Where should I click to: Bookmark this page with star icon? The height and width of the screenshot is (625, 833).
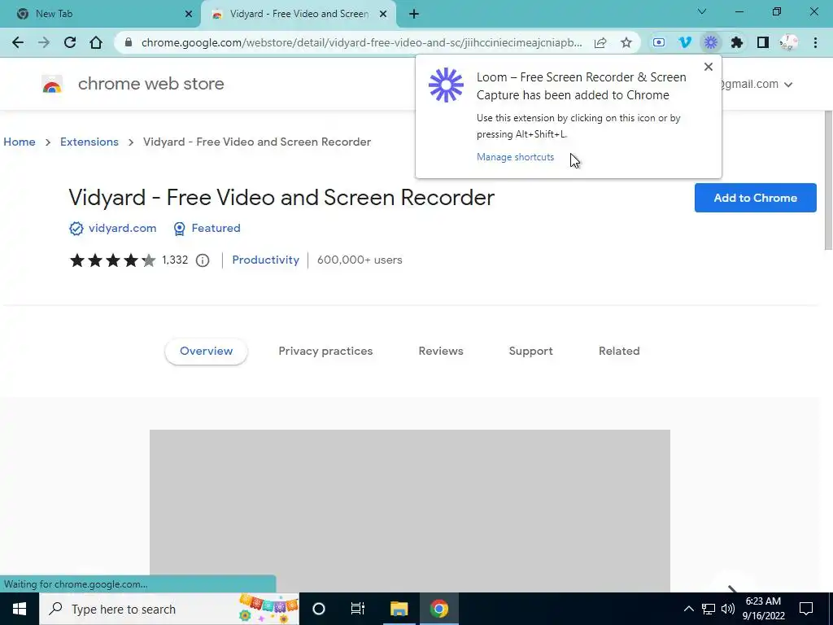[x=626, y=42]
